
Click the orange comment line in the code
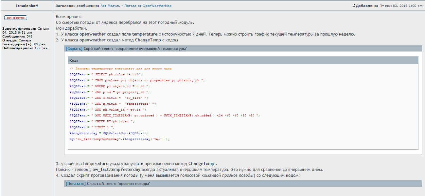120,68
